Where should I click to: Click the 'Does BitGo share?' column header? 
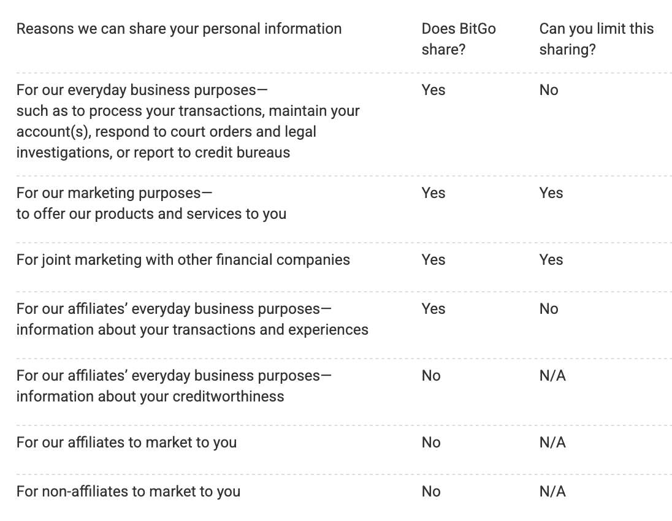459,39
